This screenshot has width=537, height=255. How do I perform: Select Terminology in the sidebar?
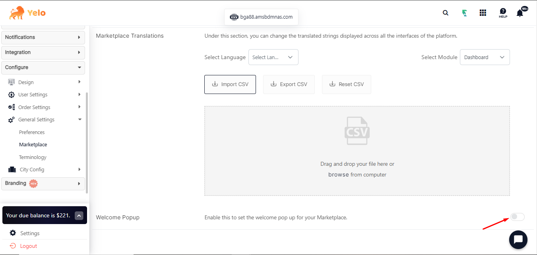tap(33, 157)
